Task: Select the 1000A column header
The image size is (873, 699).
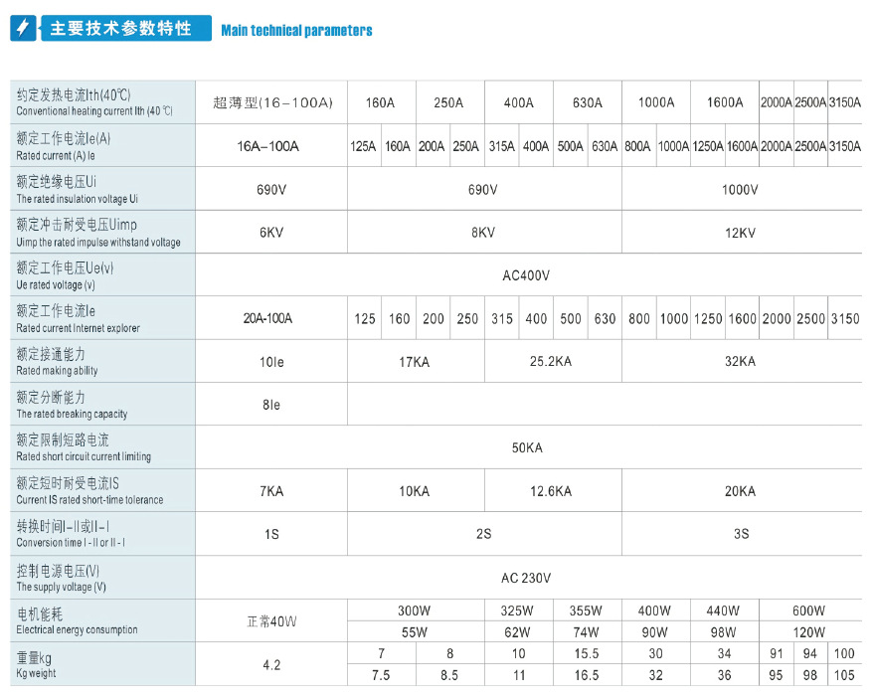Action: coord(656,102)
